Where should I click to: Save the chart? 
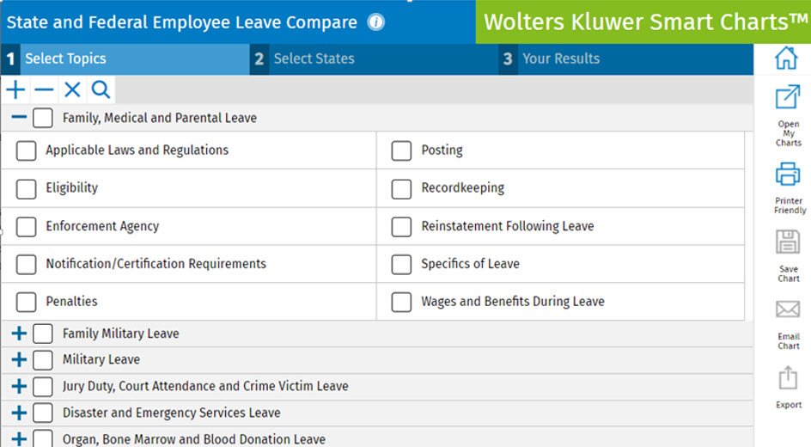click(x=788, y=251)
